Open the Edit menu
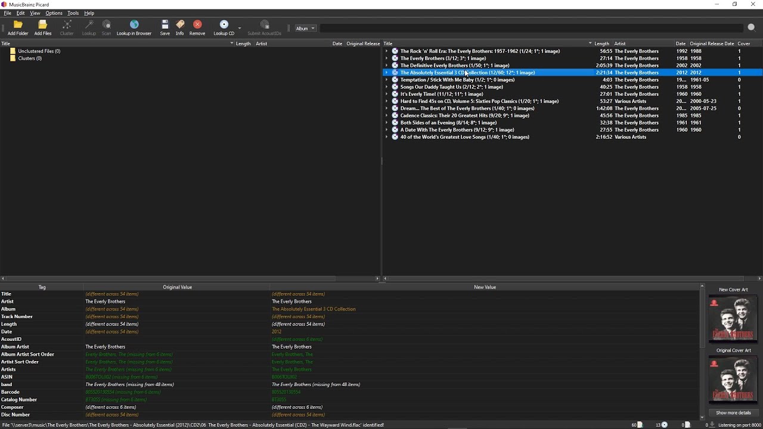 coord(20,13)
